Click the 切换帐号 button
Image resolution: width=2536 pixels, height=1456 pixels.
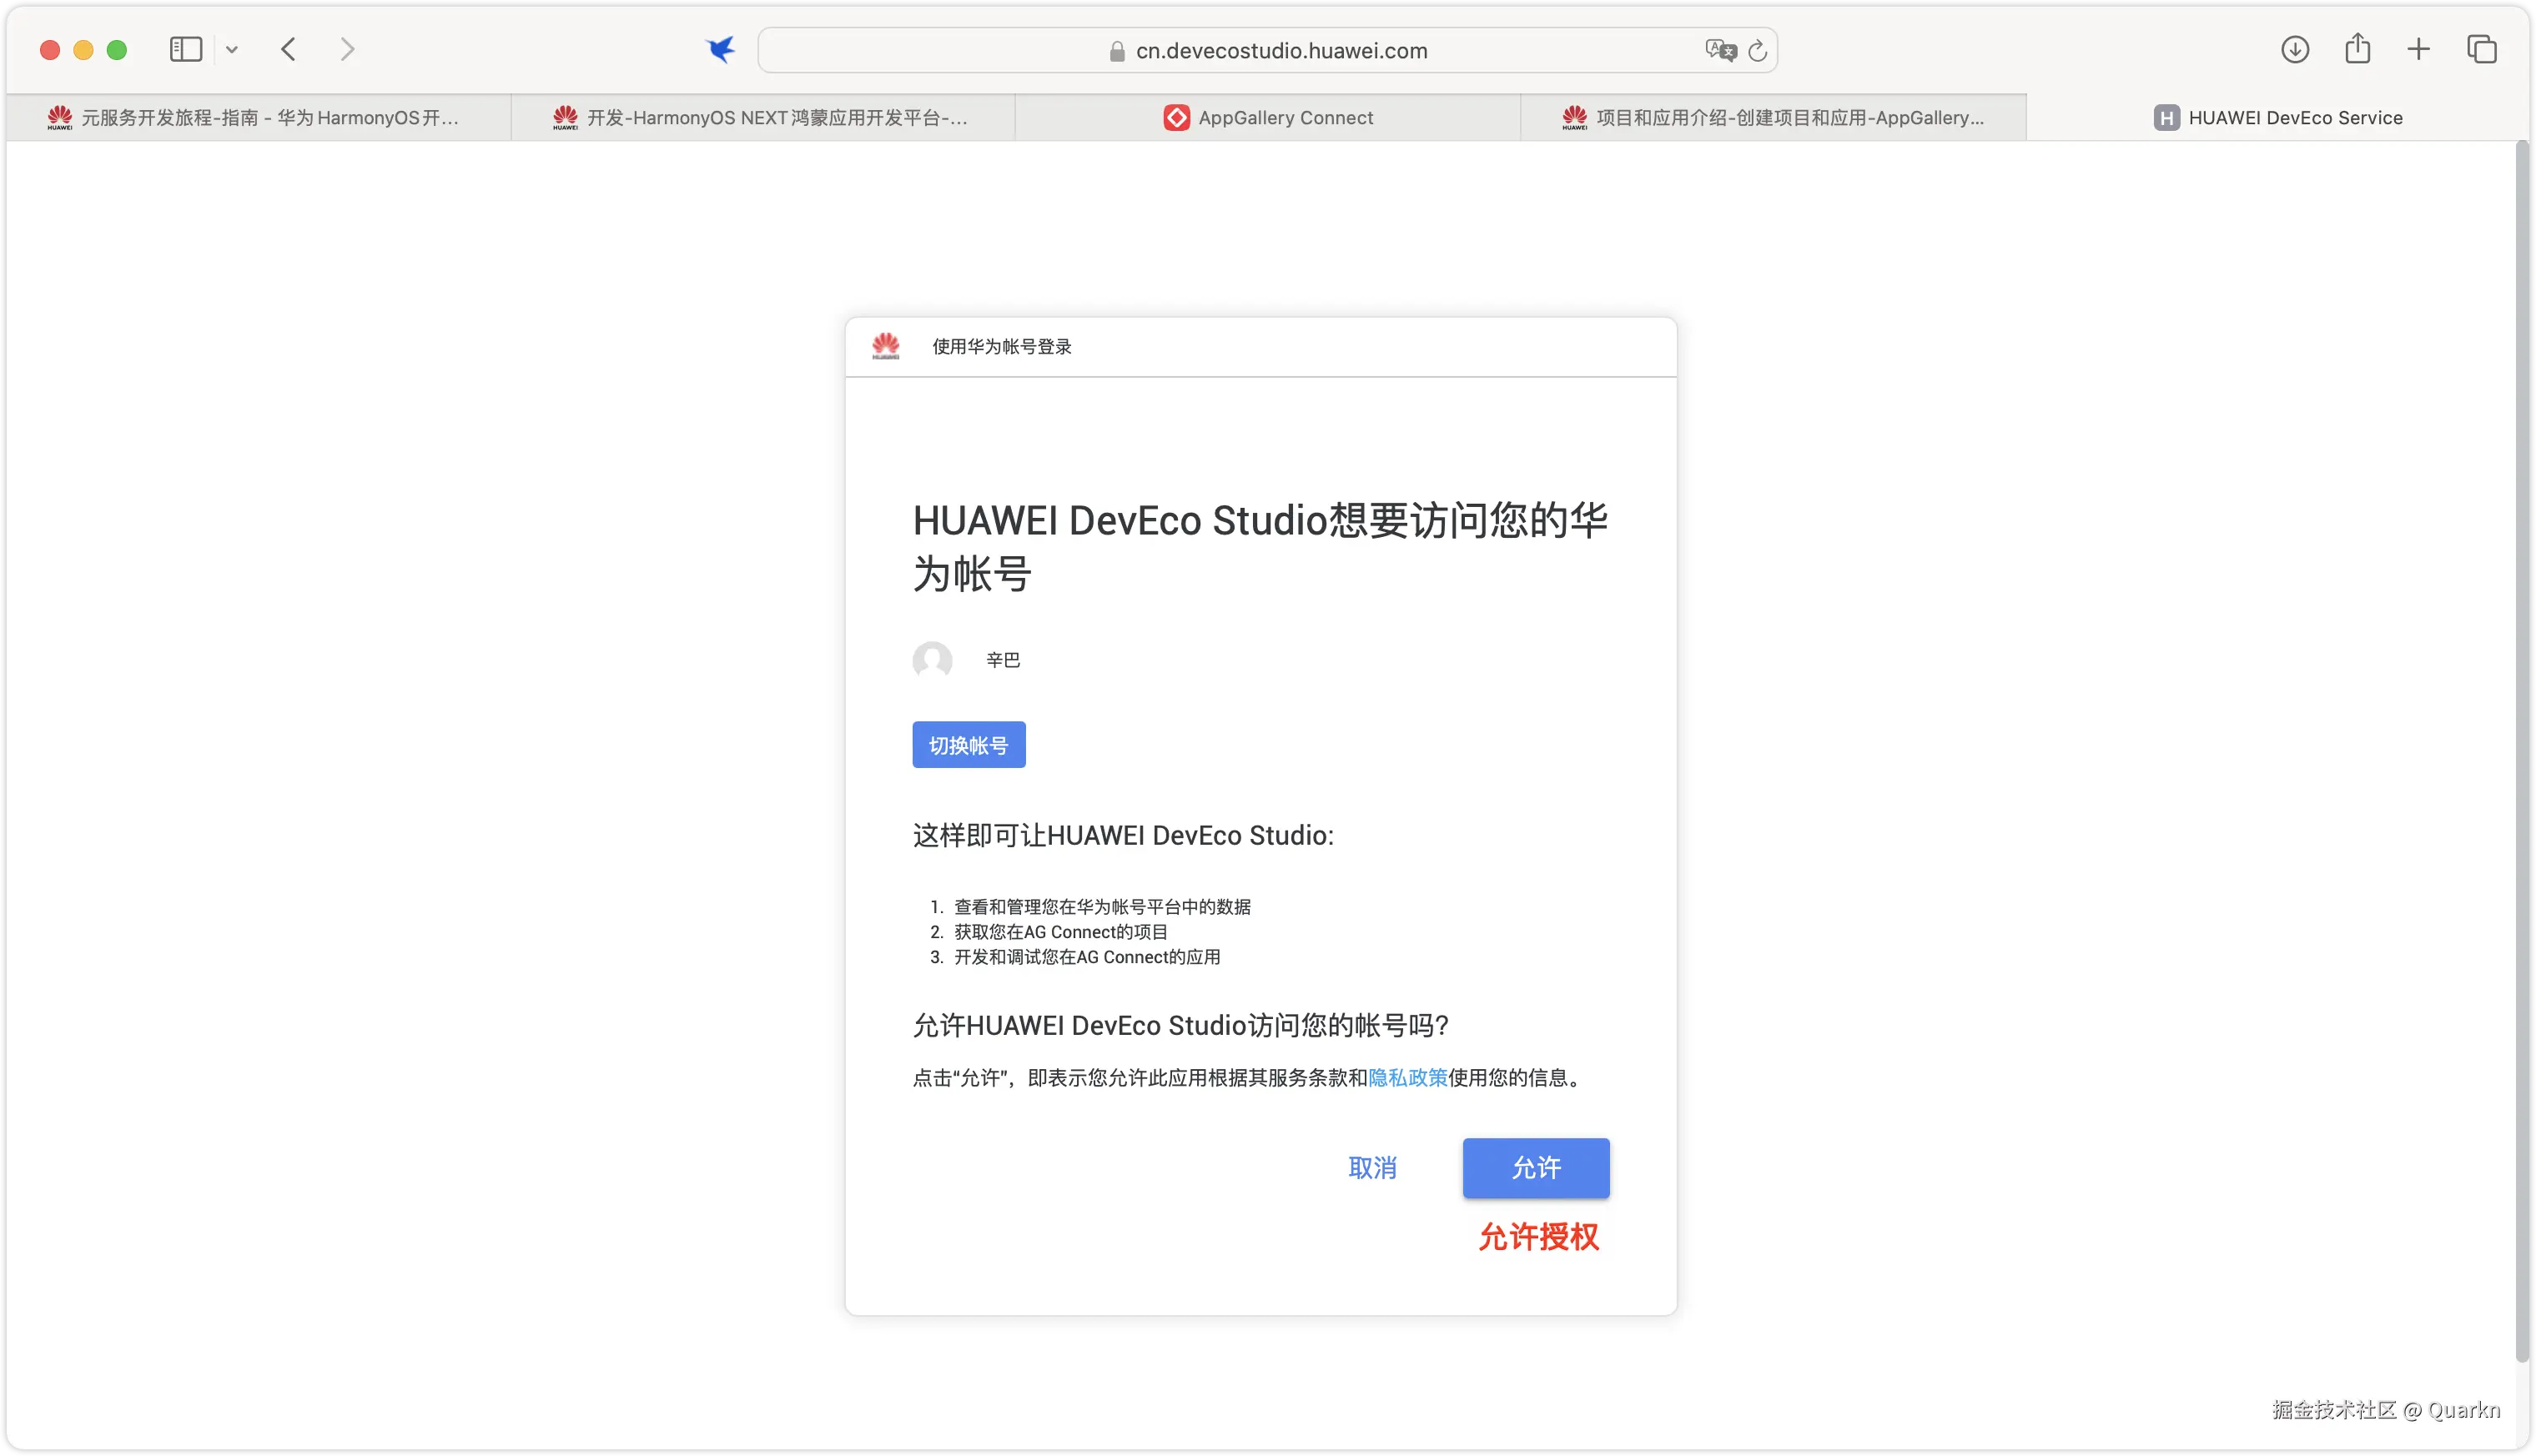click(x=969, y=745)
